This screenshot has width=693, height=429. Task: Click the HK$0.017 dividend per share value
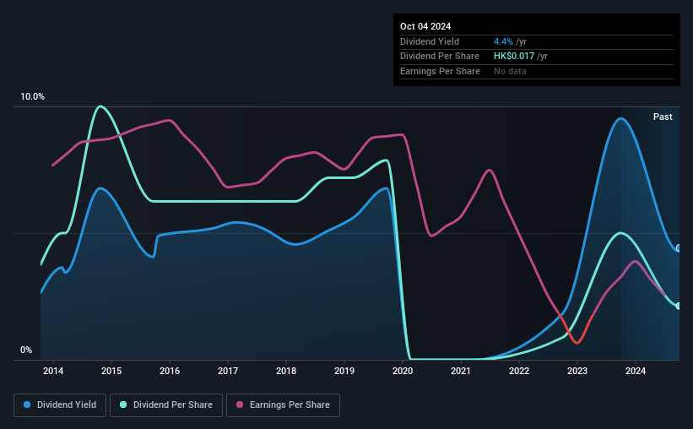click(514, 57)
